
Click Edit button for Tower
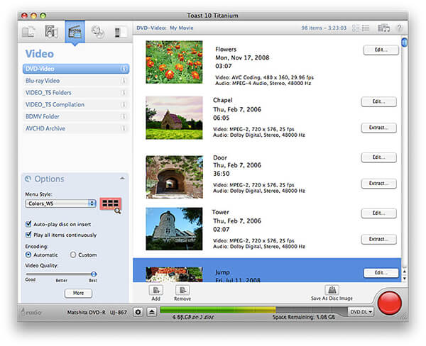[x=378, y=213]
